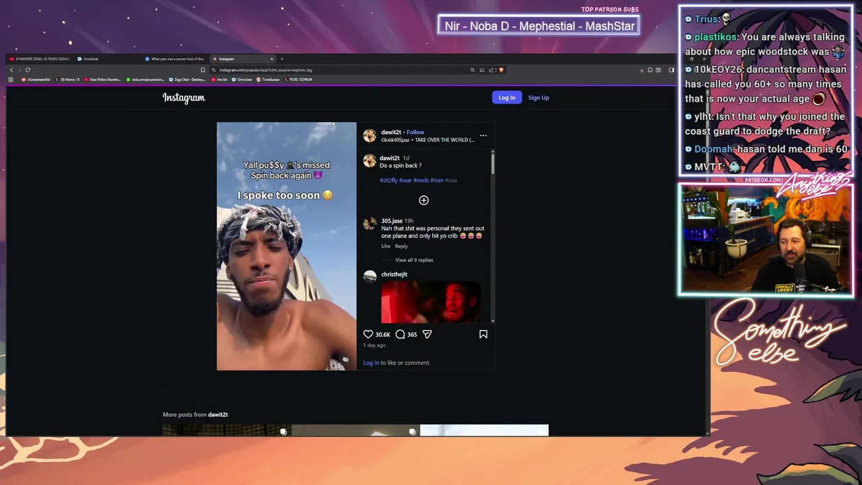
Task: Open 'the list' bookmark
Action: click(220, 79)
